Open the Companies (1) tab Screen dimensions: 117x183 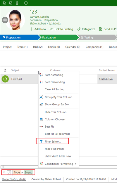94,47
